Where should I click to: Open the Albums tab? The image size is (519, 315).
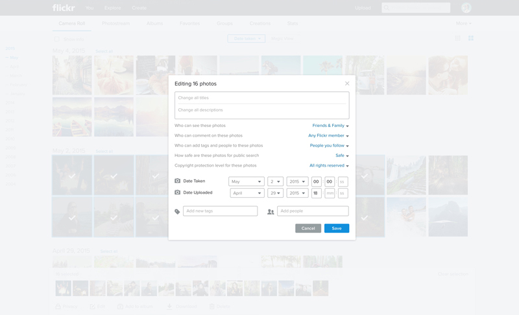click(x=154, y=23)
